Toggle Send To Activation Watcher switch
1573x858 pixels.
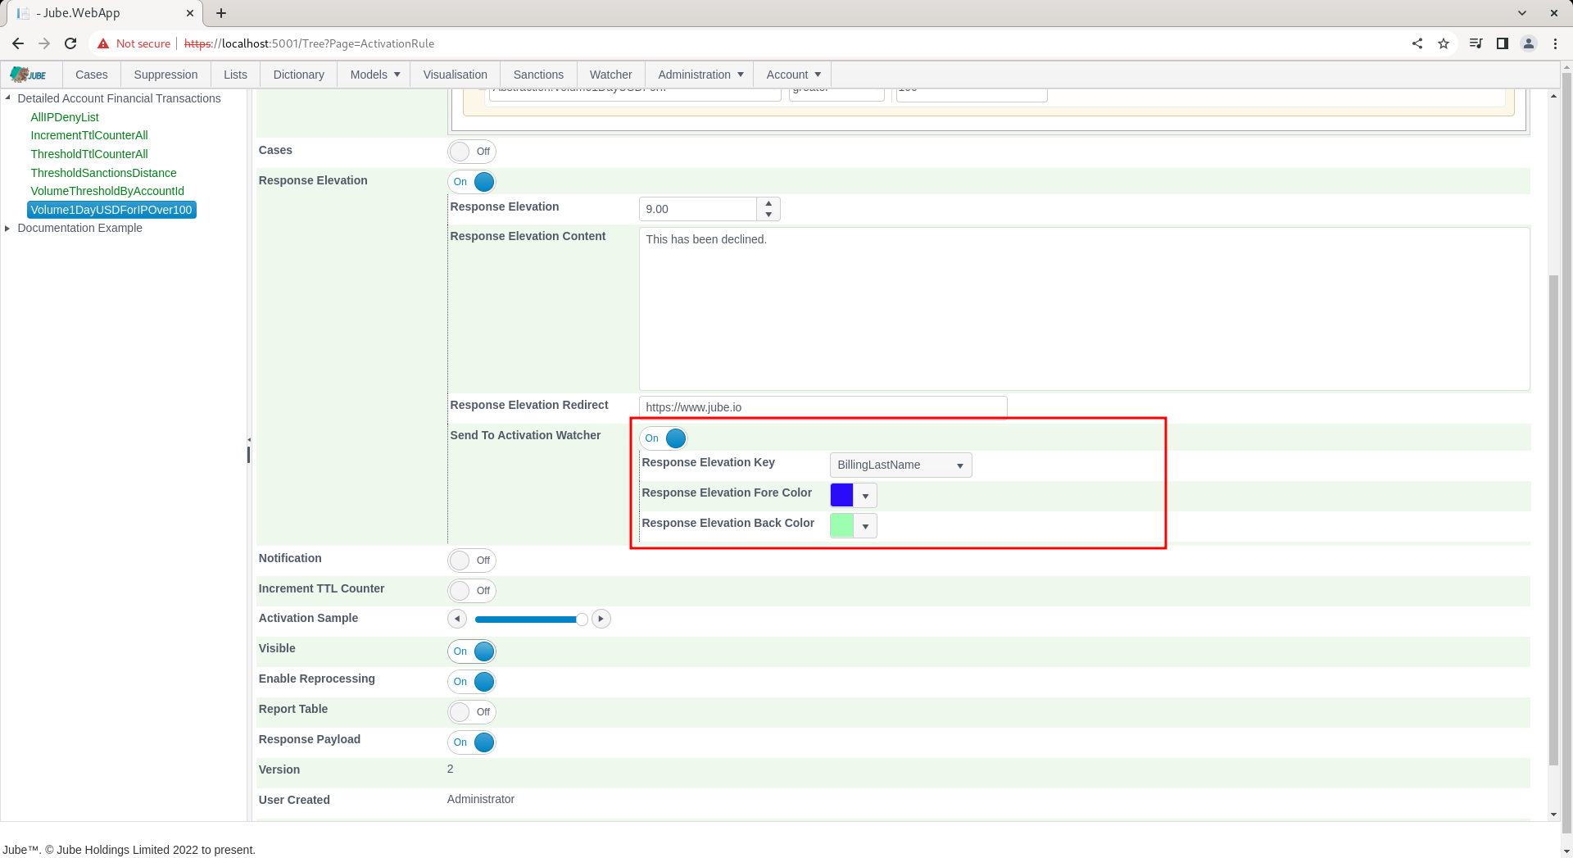point(664,438)
